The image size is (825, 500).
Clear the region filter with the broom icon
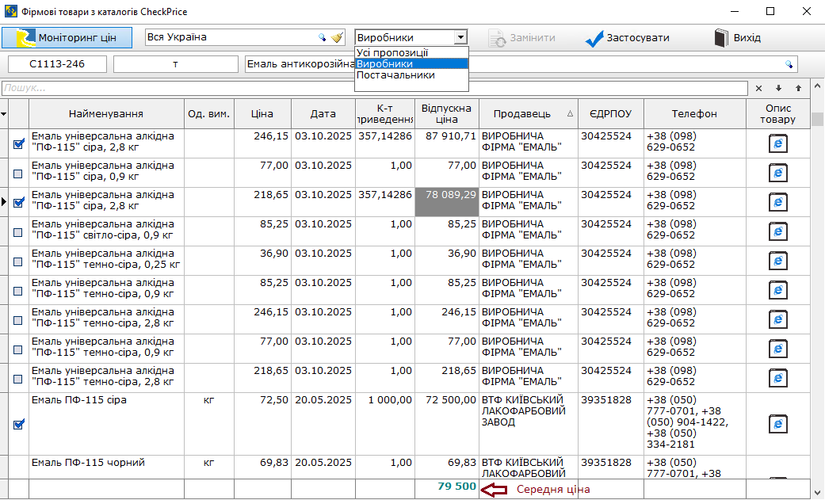coord(337,37)
